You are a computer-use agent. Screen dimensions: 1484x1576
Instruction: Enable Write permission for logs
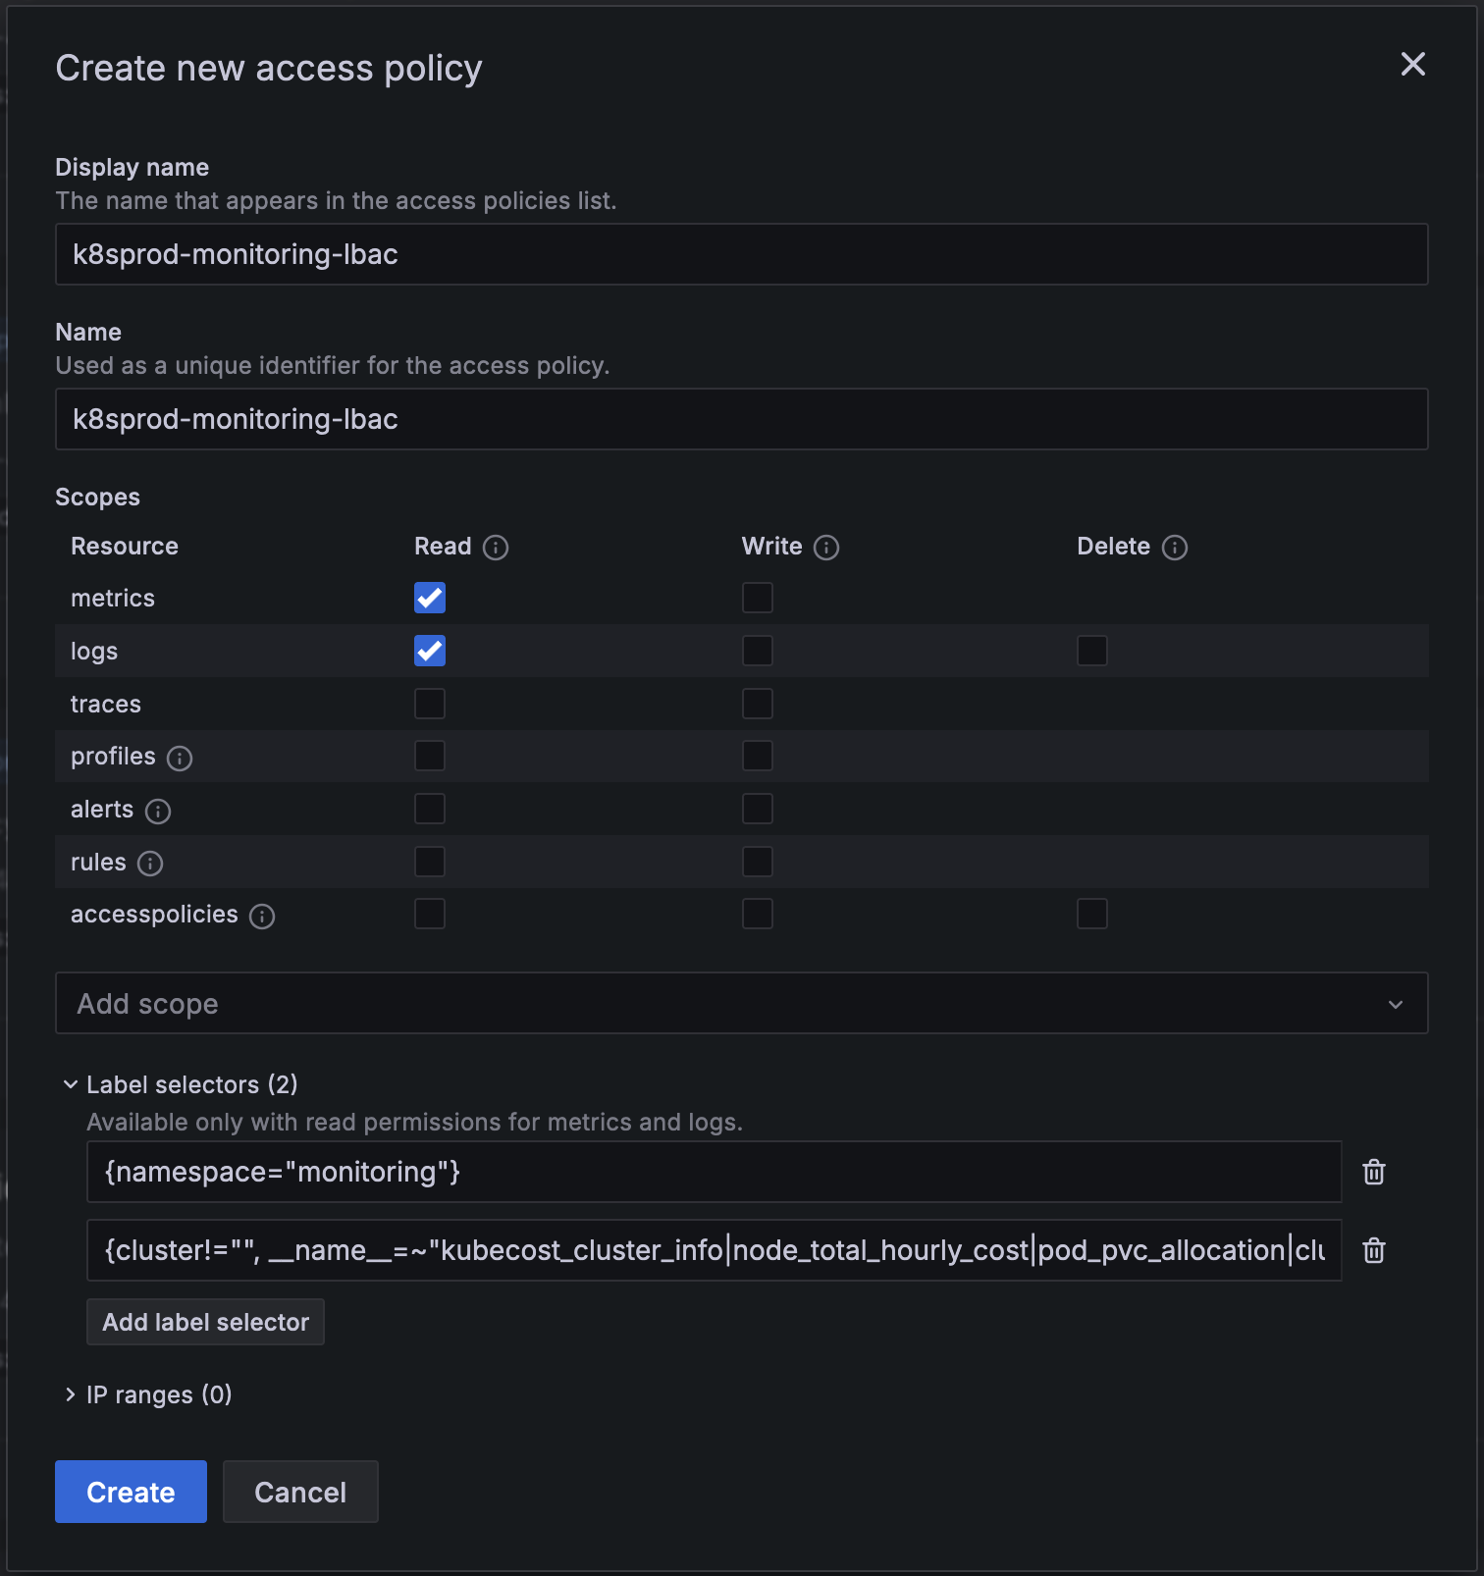click(757, 651)
